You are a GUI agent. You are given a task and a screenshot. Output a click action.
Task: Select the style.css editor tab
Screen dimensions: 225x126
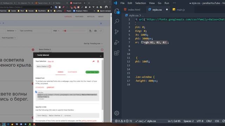click(157, 10)
